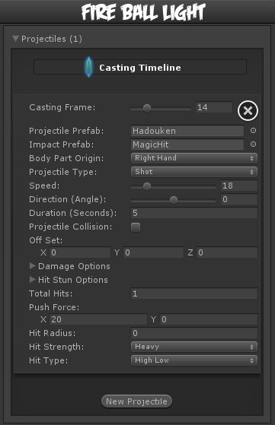Click the Casting Frame slider handle
Image resolution: width=275 pixels, height=425 pixels.
[x=147, y=108]
